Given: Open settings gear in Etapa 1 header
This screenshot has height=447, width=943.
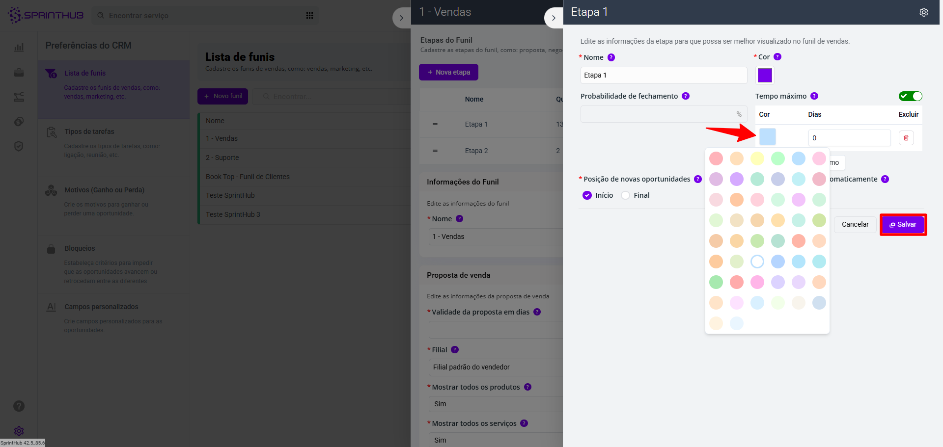Looking at the screenshot, I should [x=923, y=12].
